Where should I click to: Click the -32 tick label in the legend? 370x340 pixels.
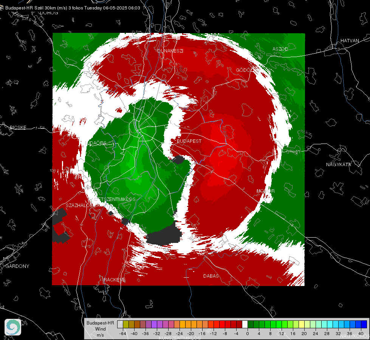(157, 334)
